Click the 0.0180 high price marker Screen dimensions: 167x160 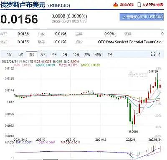click(x=153, y=71)
